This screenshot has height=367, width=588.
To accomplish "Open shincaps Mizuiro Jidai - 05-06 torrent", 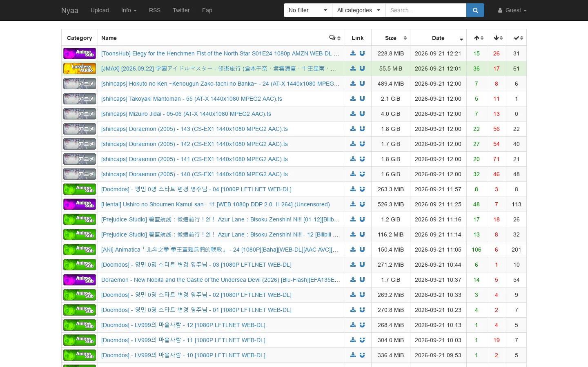I will click(186, 114).
